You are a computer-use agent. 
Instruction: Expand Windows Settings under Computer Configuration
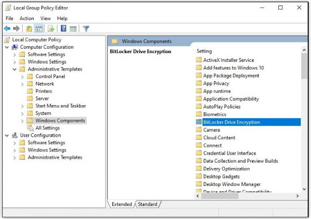click(x=14, y=62)
